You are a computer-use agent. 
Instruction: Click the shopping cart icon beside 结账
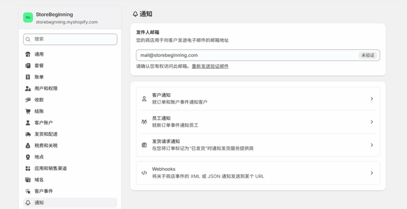[x=28, y=112]
